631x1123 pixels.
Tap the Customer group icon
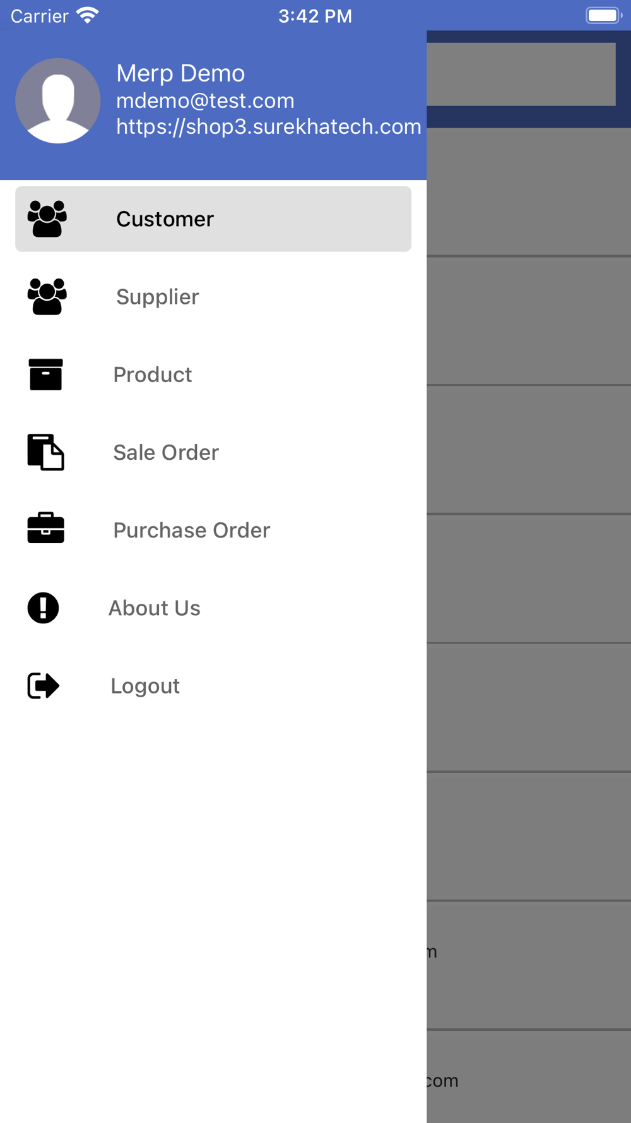point(47,219)
